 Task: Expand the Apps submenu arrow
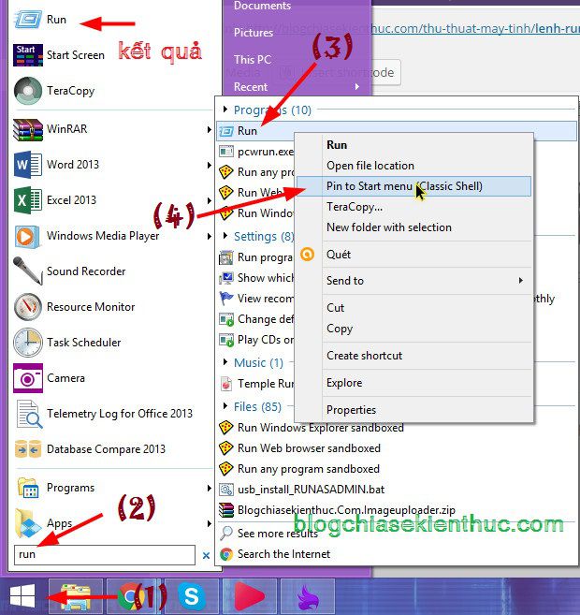tap(209, 523)
